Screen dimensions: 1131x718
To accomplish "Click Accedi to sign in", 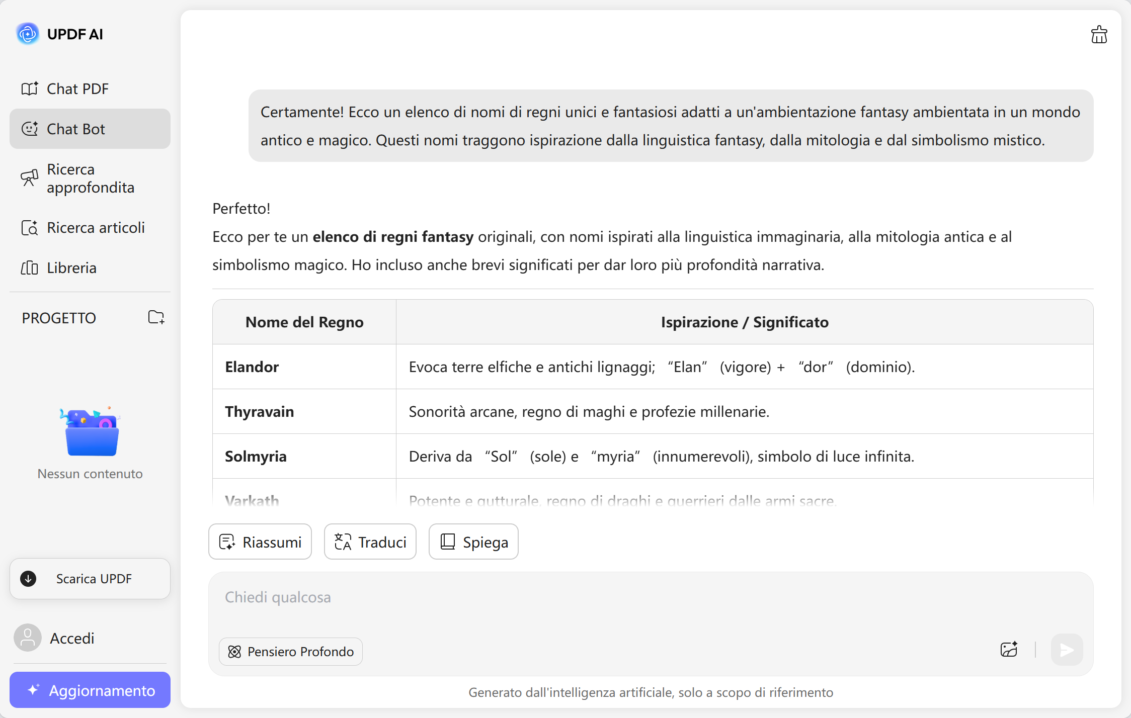I will [72, 638].
